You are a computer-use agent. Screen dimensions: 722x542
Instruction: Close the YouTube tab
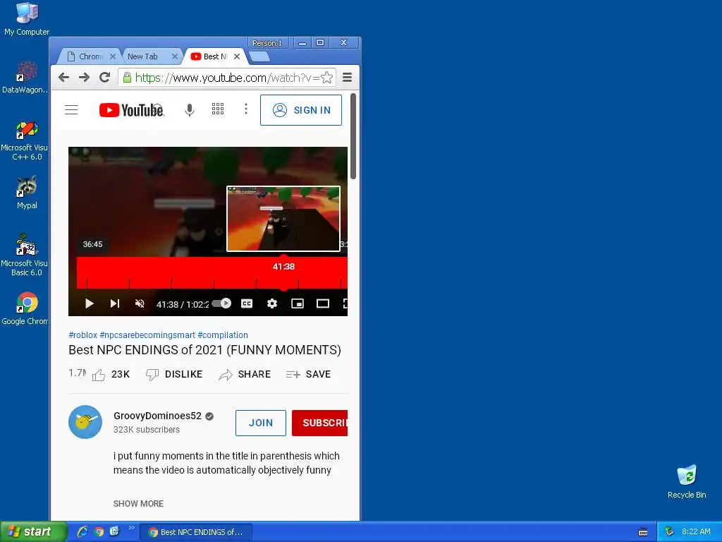click(x=237, y=56)
